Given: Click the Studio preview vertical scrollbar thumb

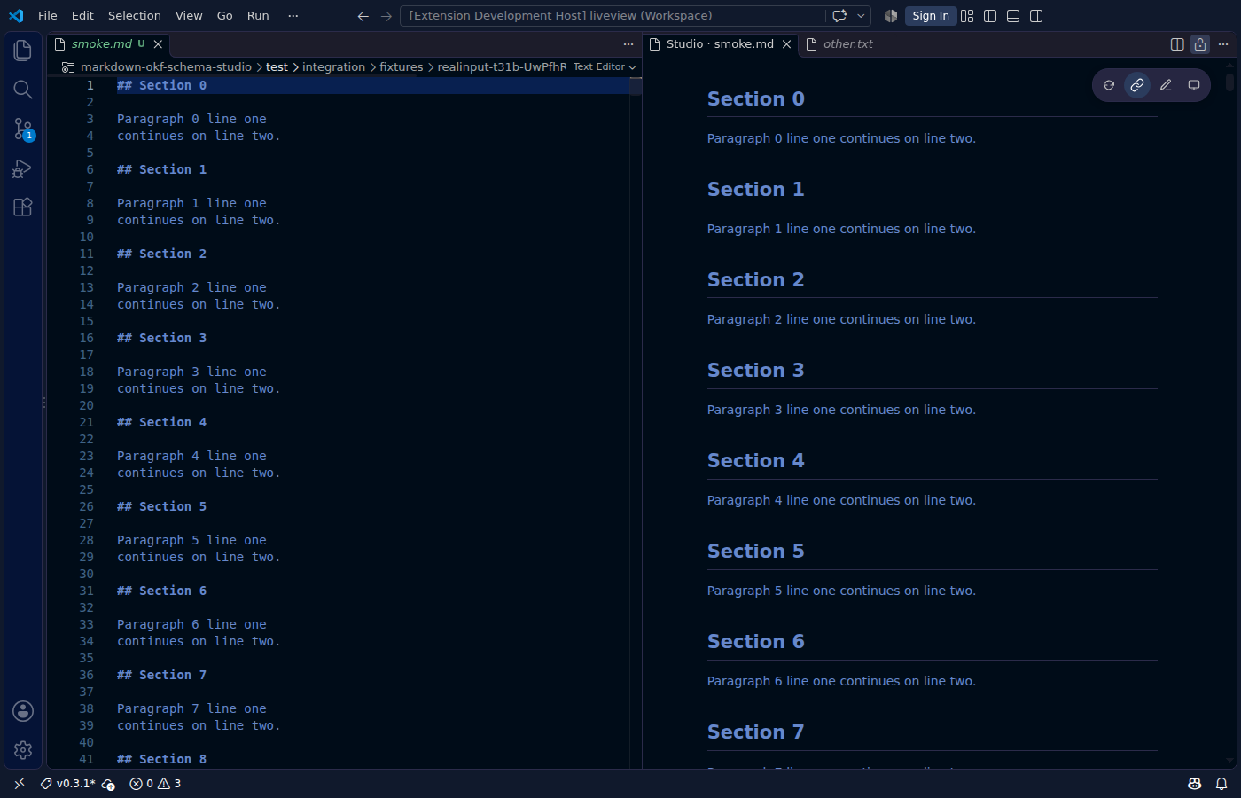Looking at the screenshot, I should (1229, 82).
